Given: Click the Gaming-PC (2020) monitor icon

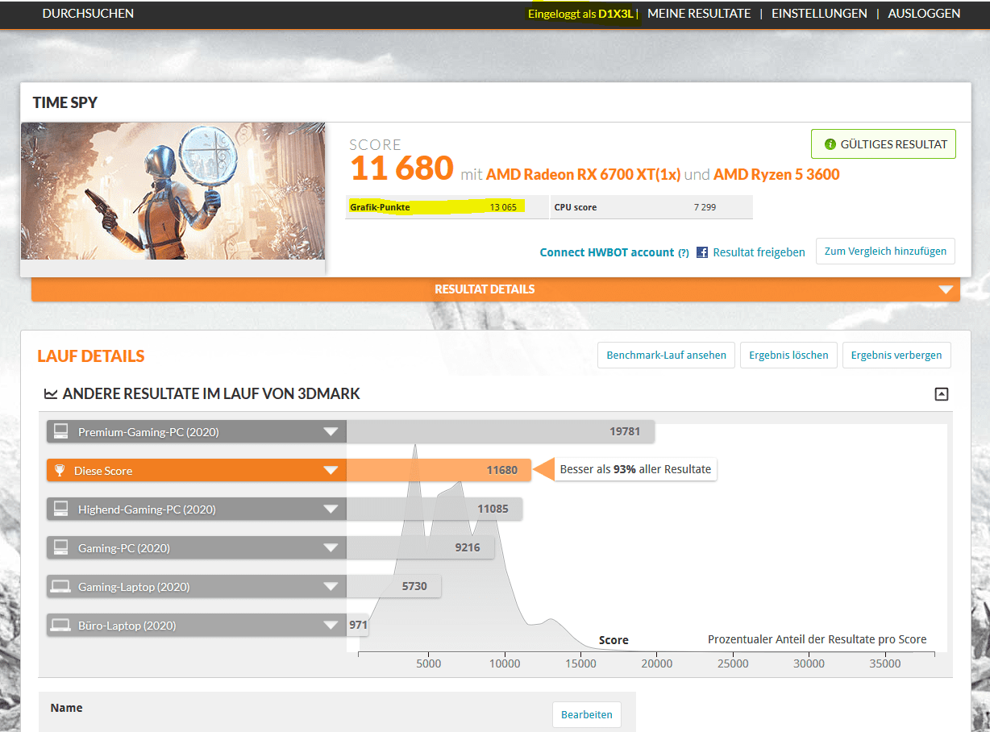Looking at the screenshot, I should (x=60, y=548).
